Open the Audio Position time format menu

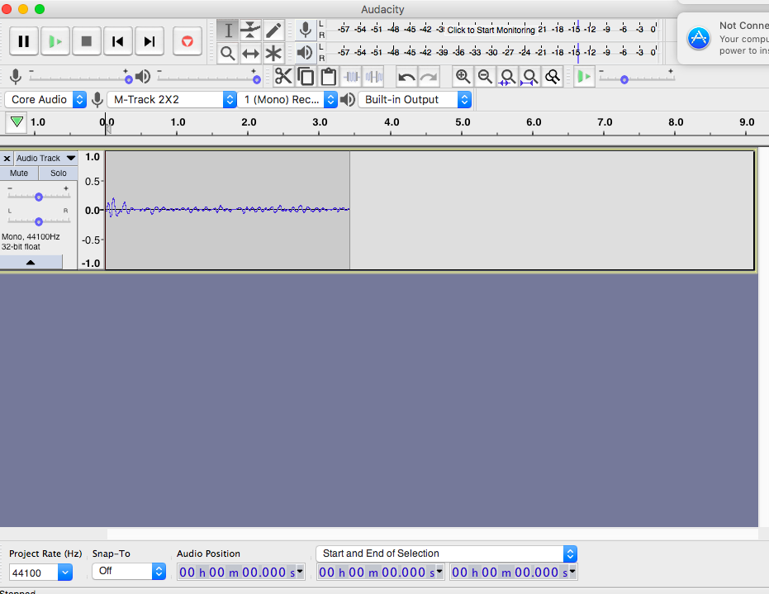click(x=300, y=572)
